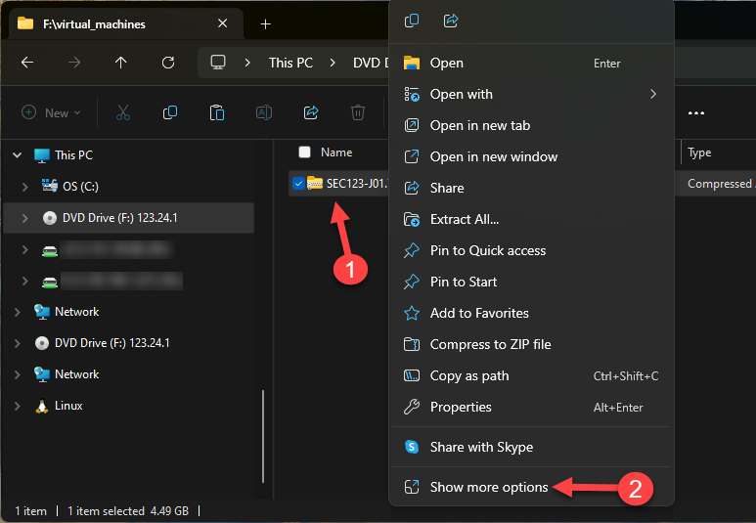This screenshot has width=756, height=523.
Task: Click the Delete trash icon in toolbar
Action: [x=358, y=112]
